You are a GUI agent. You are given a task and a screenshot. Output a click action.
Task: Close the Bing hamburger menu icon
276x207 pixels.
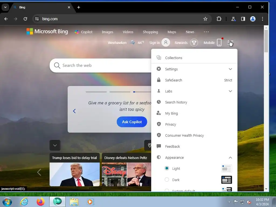click(230, 43)
